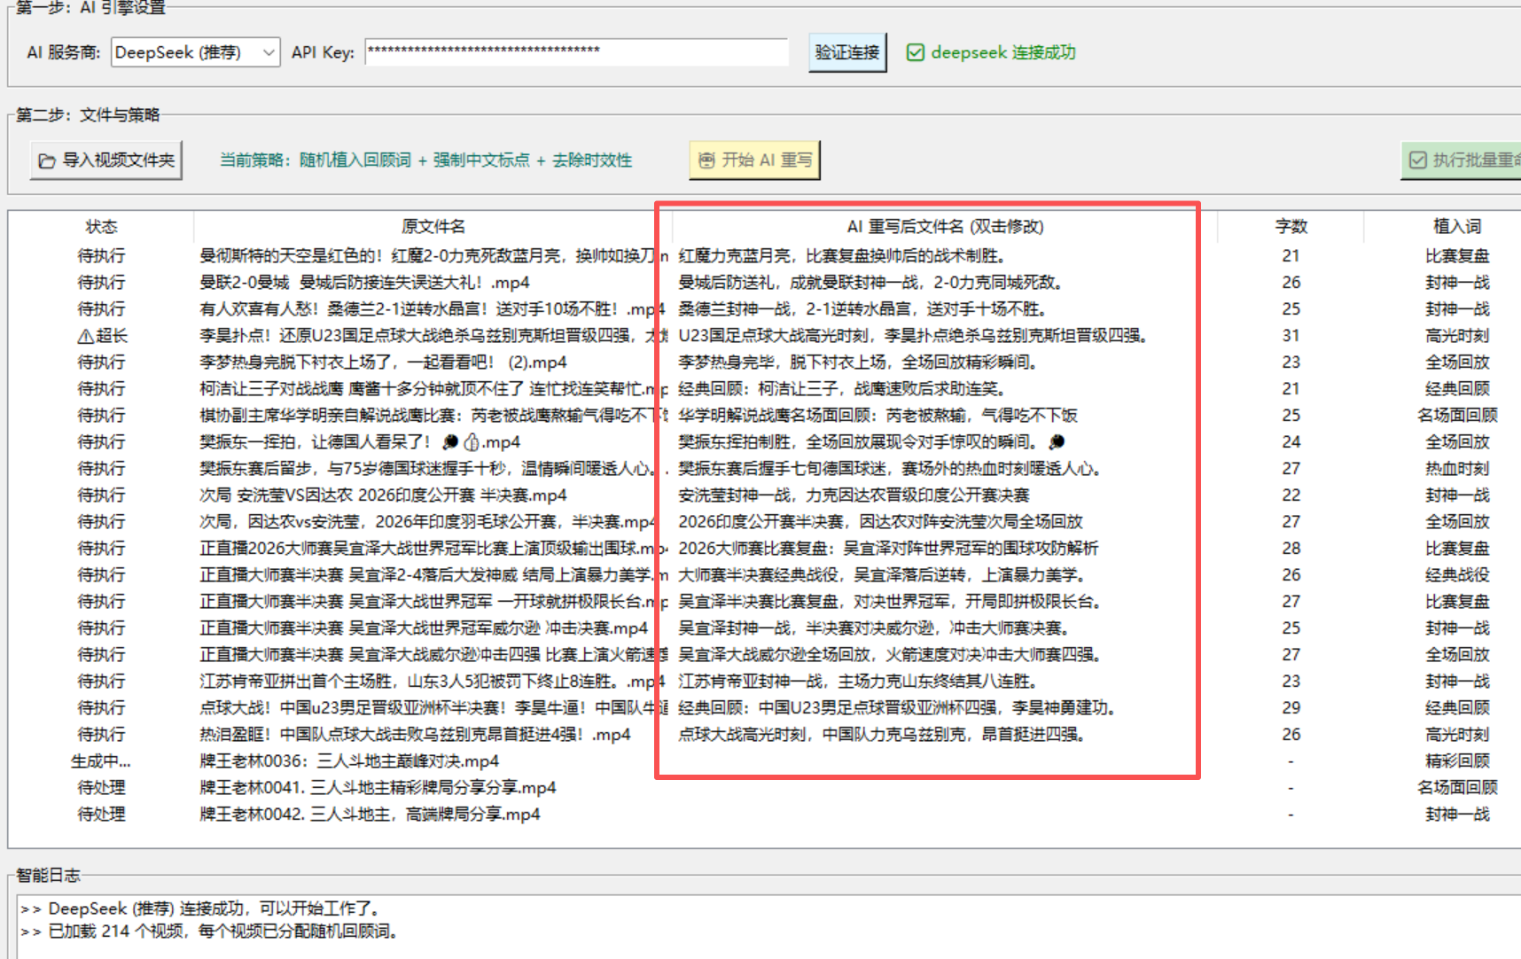
Task: Click the API Key input field
Action: (574, 51)
